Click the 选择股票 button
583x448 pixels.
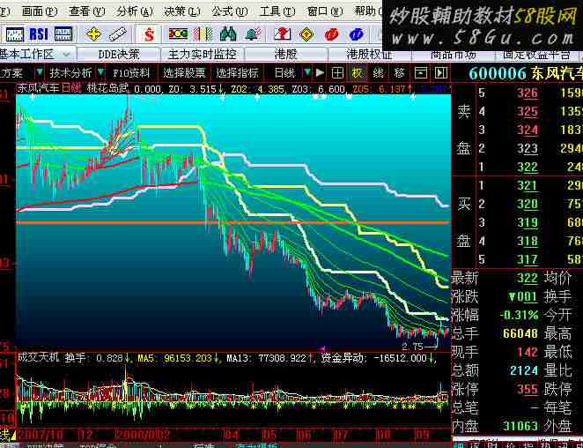184,72
